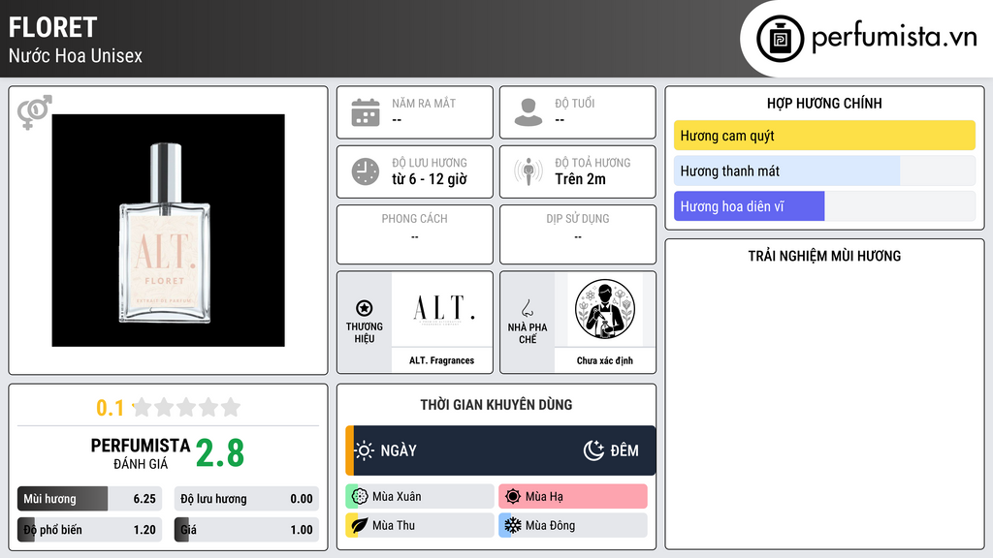993x558 pixels.
Task: Click the NĂM RA MẮT label
Action: [x=424, y=103]
